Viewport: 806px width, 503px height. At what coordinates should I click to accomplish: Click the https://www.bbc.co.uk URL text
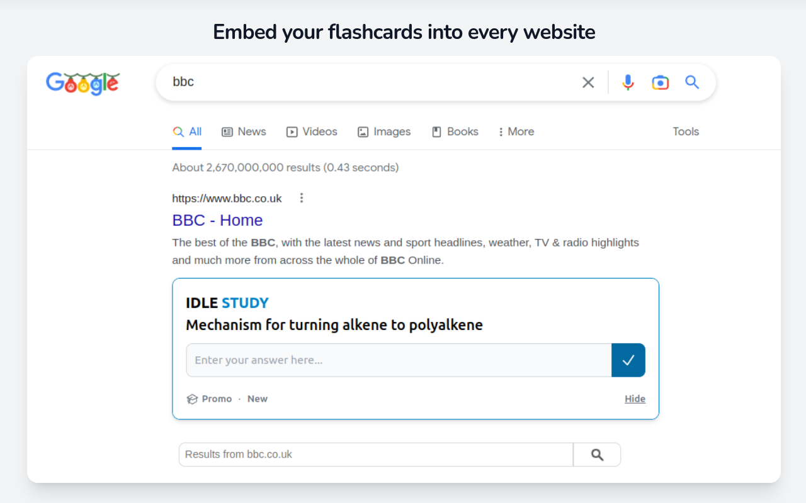pos(227,199)
